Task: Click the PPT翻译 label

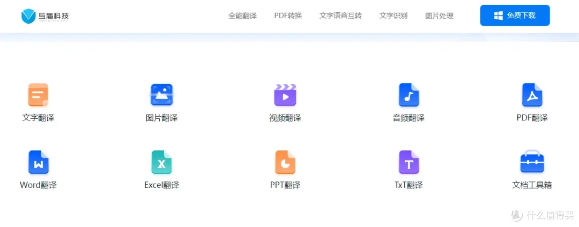Action: tap(285, 185)
